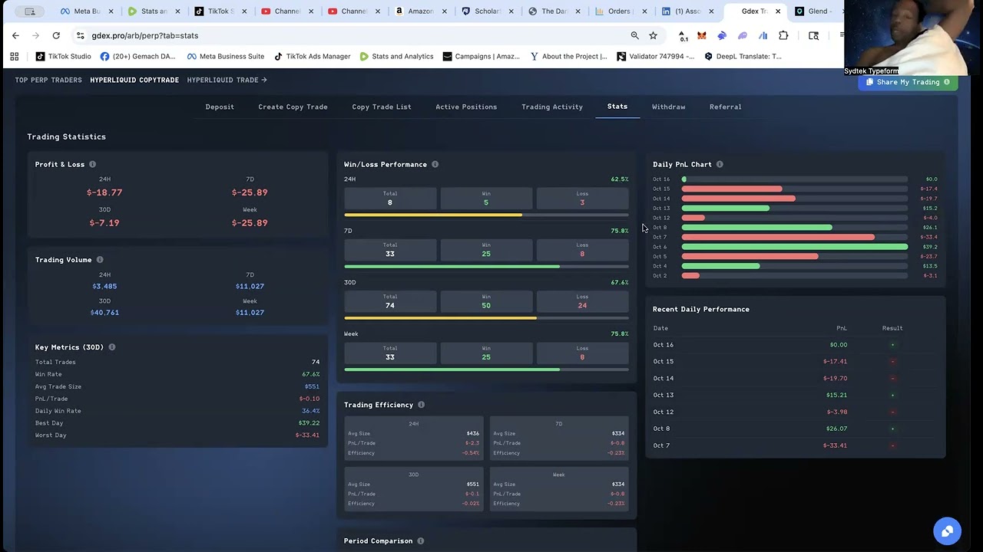Click the address bar URL field
The image size is (983, 552).
(x=353, y=35)
